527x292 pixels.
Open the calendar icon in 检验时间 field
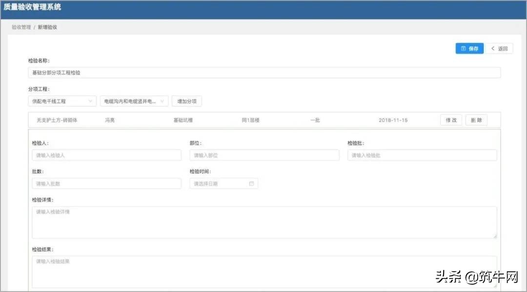pyautogui.click(x=252, y=183)
